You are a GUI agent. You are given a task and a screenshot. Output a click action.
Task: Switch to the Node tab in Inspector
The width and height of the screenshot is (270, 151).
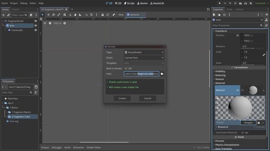coord(229,9)
